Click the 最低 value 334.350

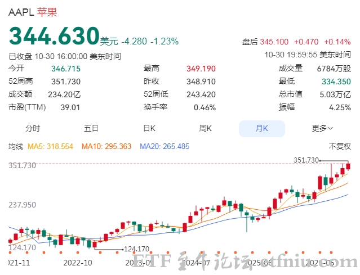click(336, 82)
